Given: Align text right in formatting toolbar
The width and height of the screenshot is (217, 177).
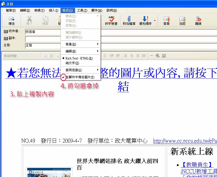Looking at the screenshot, I should coord(138,56).
